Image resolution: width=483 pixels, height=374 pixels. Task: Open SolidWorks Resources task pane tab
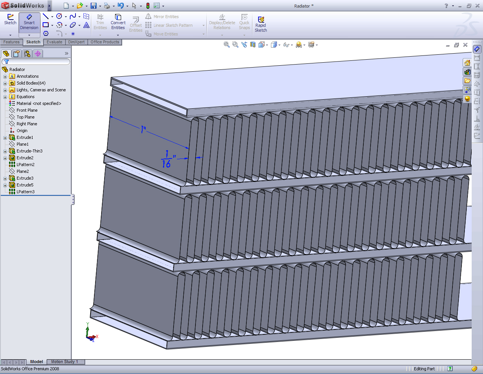point(467,63)
